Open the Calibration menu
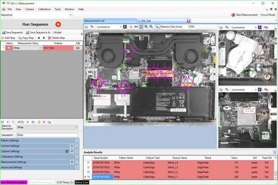The height and width of the screenshot is (185, 278). tap(44, 9)
